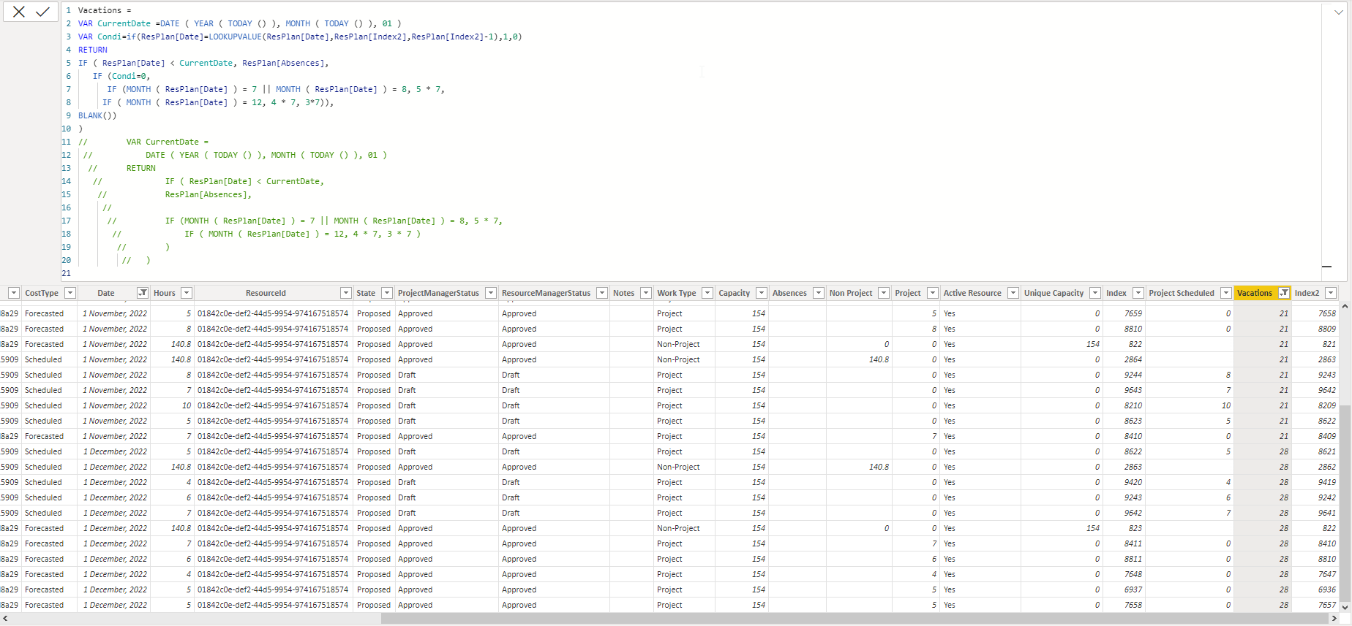Open the Unique Capacity column dropdown
Image resolution: width=1352 pixels, height=626 pixels.
1095,293
